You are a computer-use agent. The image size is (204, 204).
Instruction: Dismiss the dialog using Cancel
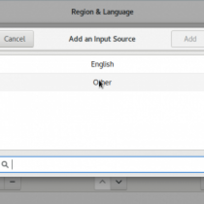click(x=16, y=39)
